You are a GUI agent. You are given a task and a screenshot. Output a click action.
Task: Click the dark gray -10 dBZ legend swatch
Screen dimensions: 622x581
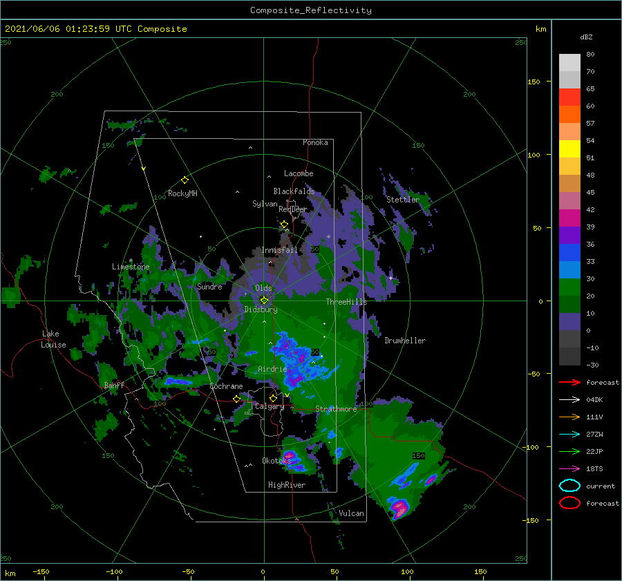pyautogui.click(x=569, y=356)
